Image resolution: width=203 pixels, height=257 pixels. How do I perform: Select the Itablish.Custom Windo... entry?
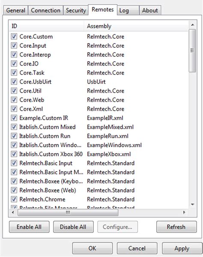50,145
